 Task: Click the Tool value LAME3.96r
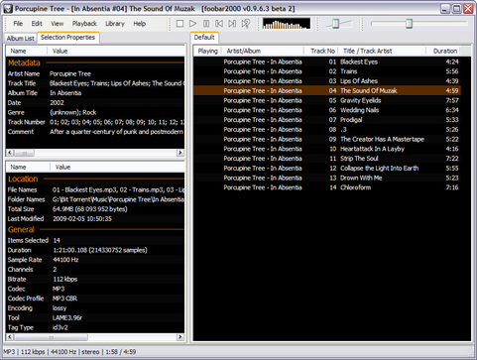click(x=67, y=318)
